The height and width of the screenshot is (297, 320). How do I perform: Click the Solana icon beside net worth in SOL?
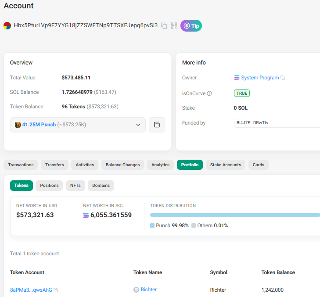point(86,215)
